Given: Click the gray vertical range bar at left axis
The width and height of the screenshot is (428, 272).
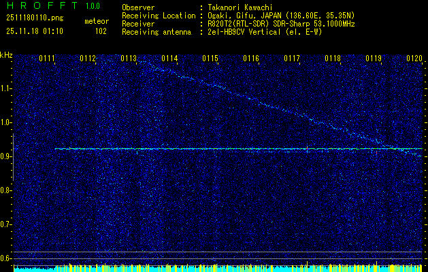Looking at the screenshot, I should point(13,157).
